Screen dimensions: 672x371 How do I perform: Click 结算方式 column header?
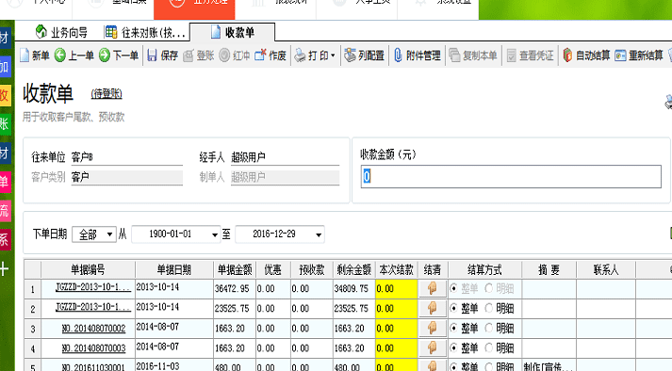pos(484,269)
